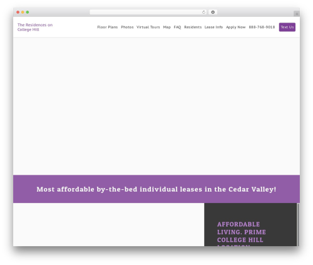The image size is (313, 265).
Task: Click the round download icon beside address bar
Action: coord(213,13)
